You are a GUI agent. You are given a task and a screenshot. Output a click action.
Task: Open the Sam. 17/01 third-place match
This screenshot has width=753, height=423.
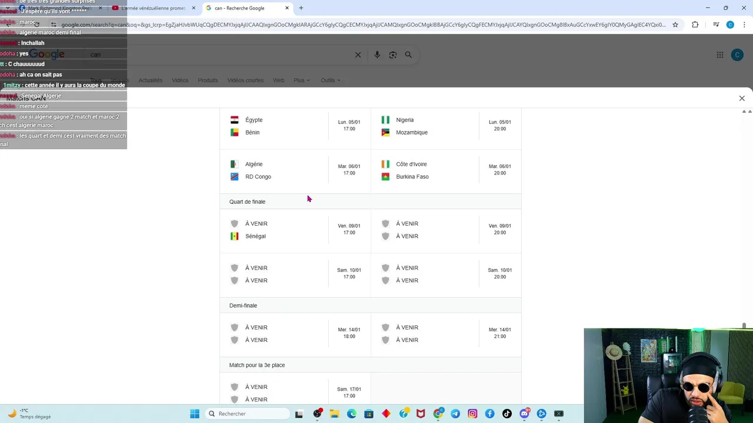coord(295,390)
